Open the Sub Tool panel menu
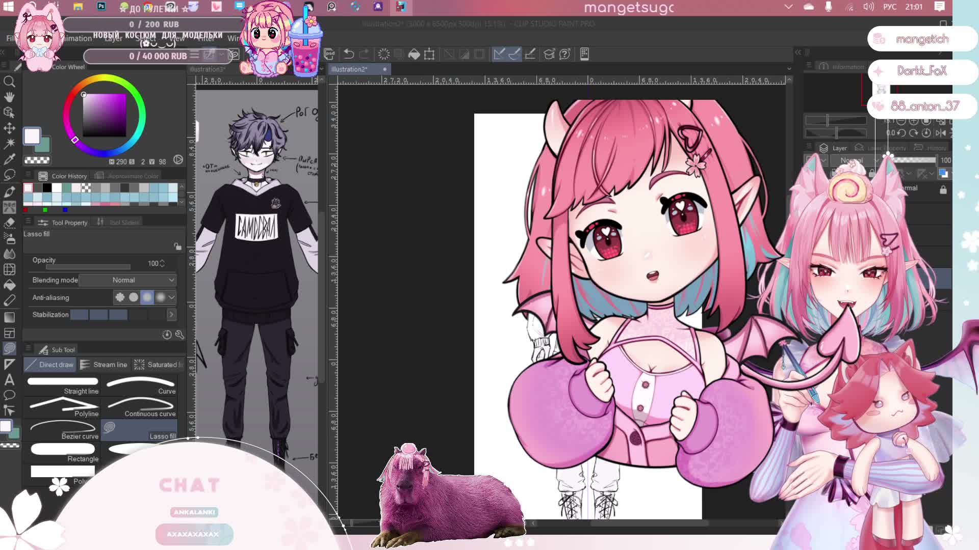The image size is (979, 550). click(x=28, y=349)
